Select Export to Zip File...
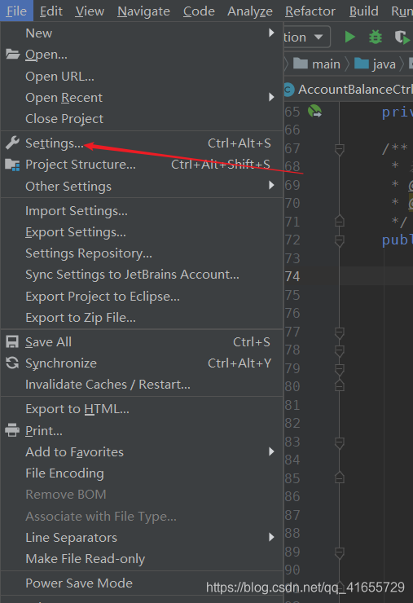This screenshot has width=413, height=603. [142, 318]
